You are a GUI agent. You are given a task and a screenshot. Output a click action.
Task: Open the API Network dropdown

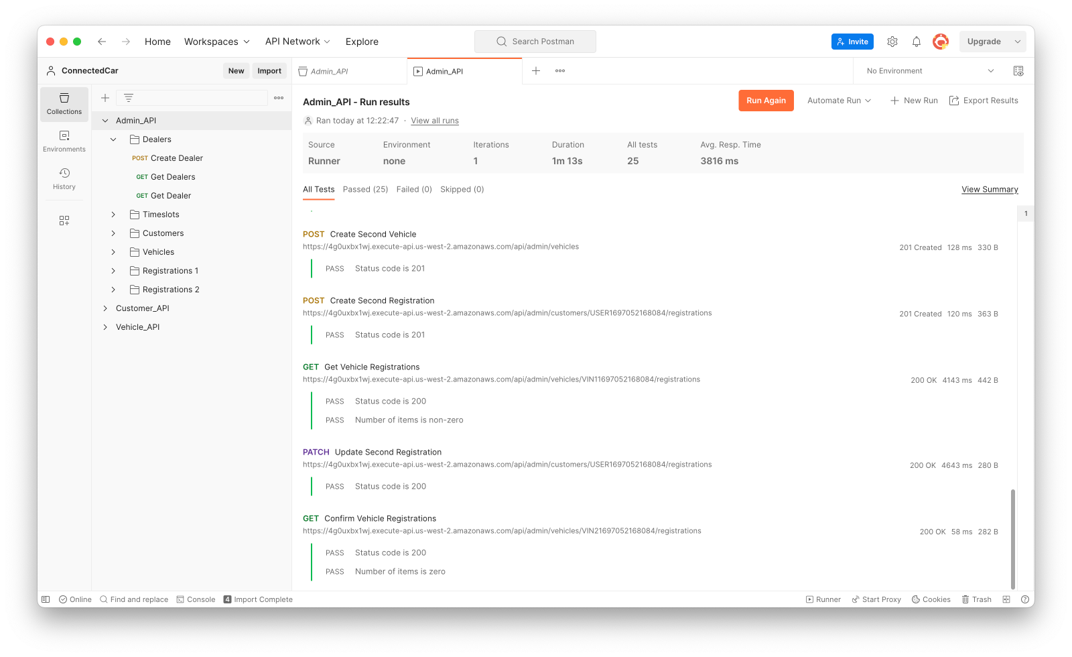pyautogui.click(x=297, y=42)
